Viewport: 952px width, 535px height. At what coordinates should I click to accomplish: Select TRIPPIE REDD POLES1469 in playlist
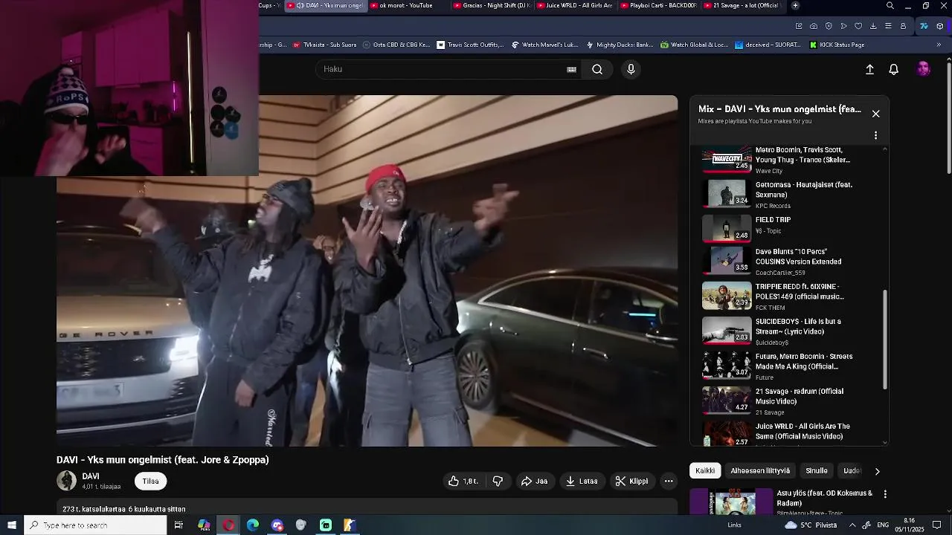(x=789, y=296)
